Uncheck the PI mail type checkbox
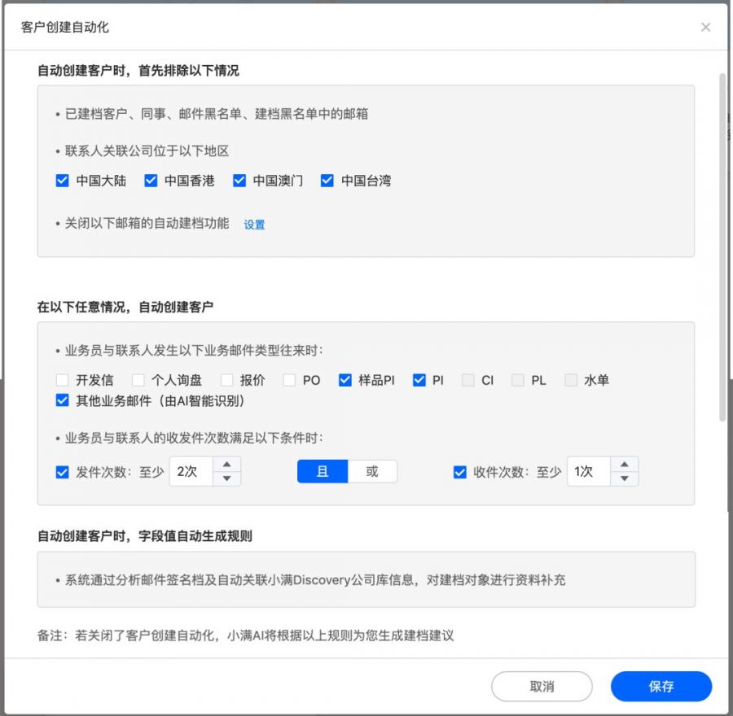Image resolution: width=733 pixels, height=716 pixels. pos(419,380)
